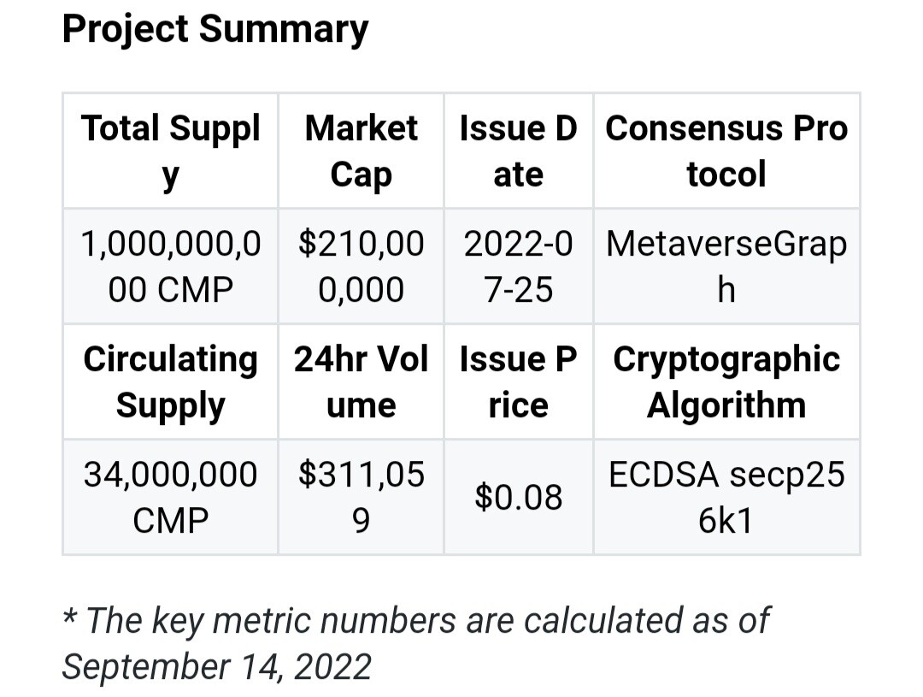
Task: Select the $311,059 volume value
Action: (x=361, y=497)
